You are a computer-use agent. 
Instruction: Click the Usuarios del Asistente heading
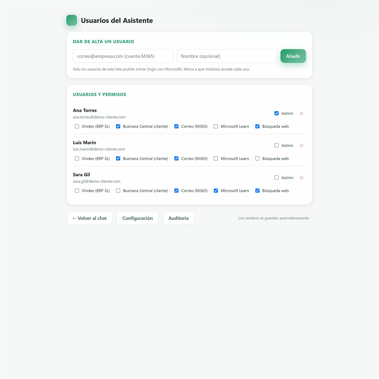[x=117, y=21]
